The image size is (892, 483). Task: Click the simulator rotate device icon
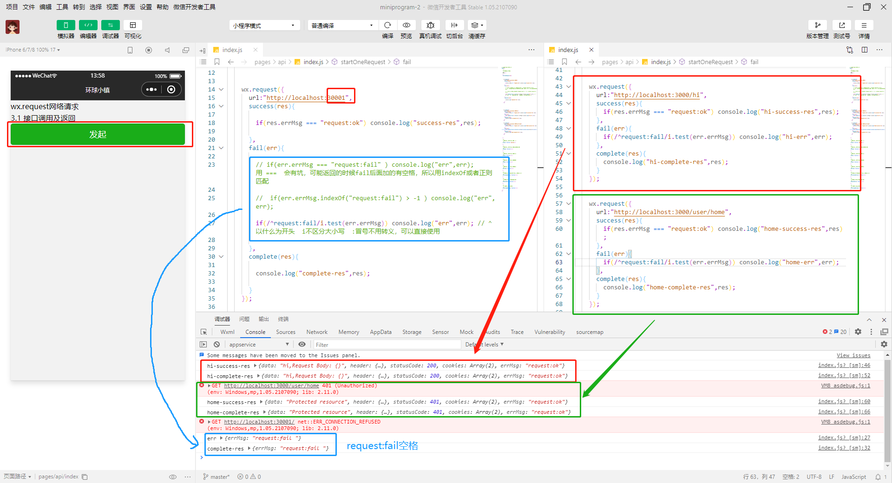tap(130, 50)
